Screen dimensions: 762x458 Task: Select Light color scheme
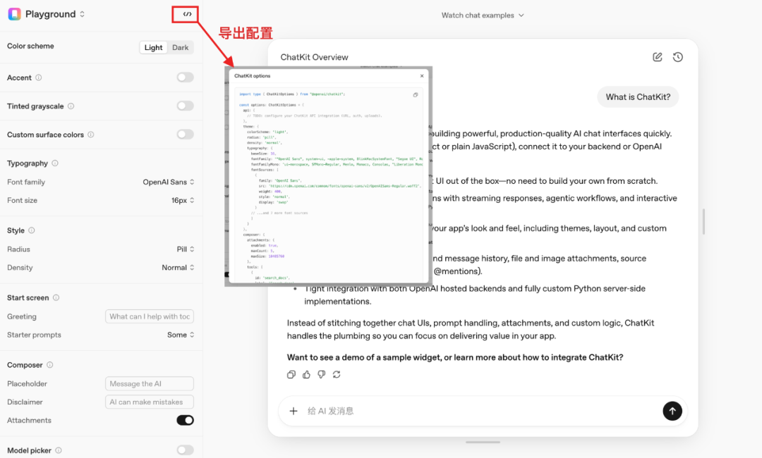[x=153, y=47]
